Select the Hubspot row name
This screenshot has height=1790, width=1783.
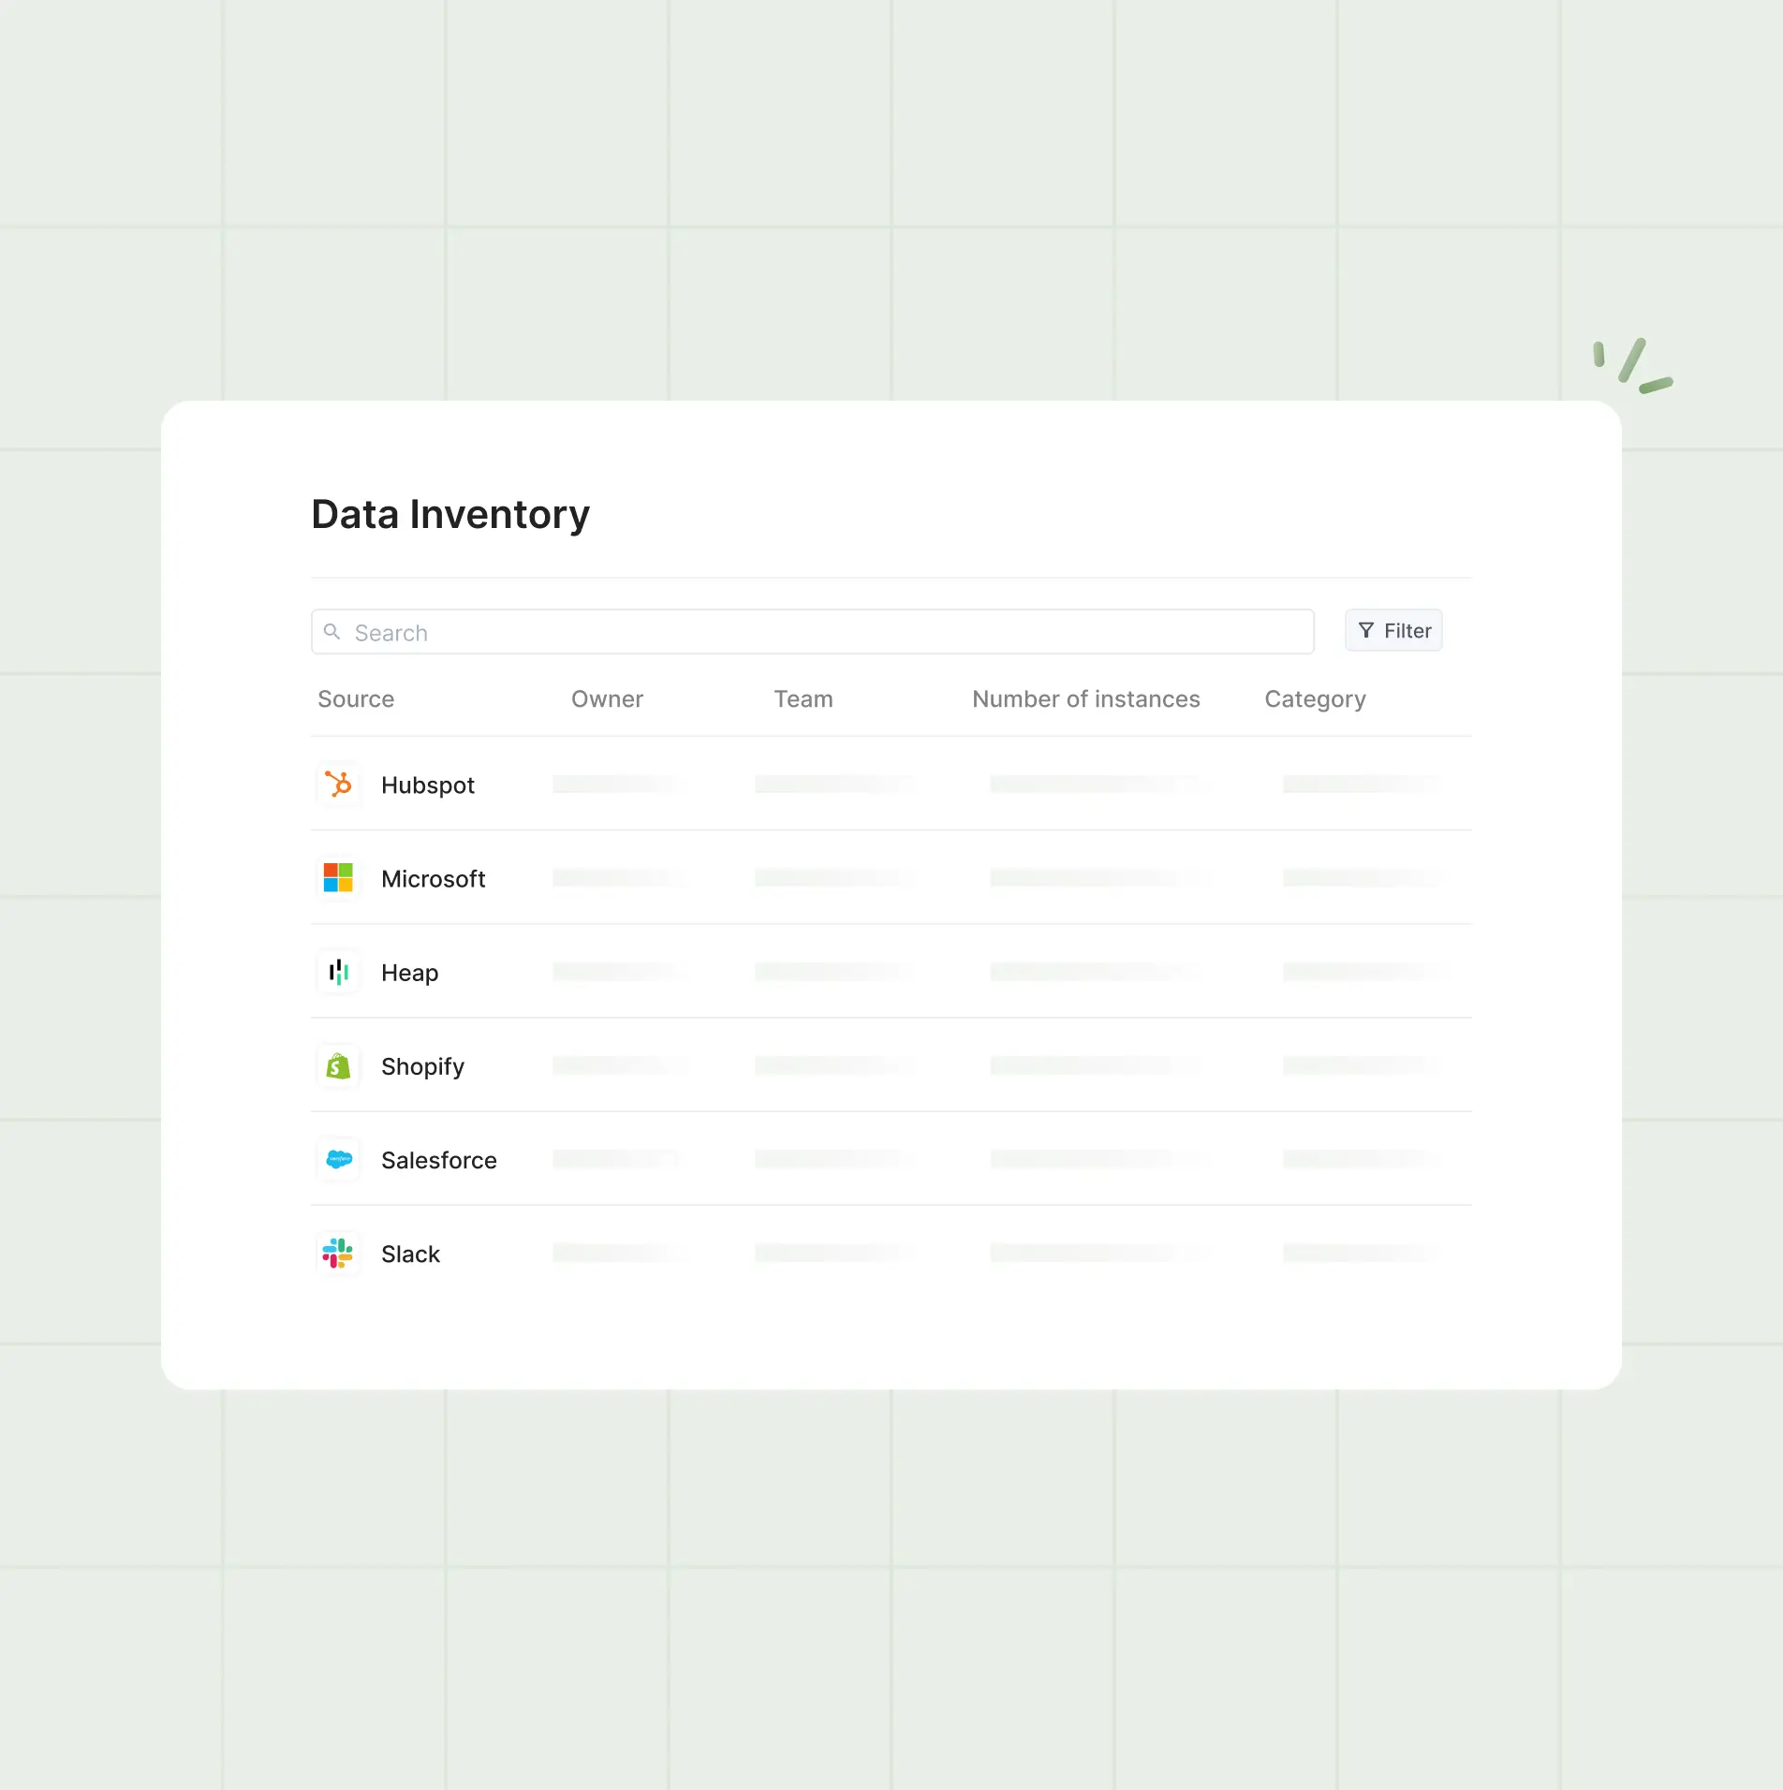pos(428,785)
